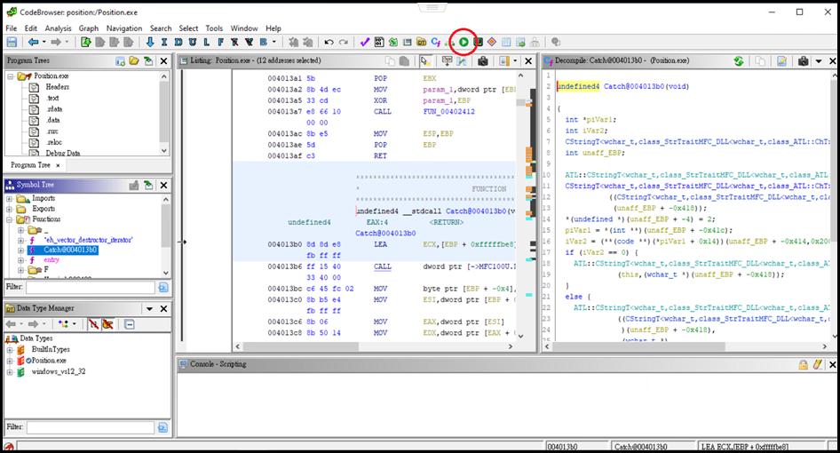
Task: Click the Decompile snapshot camera icon
Action: point(803,61)
